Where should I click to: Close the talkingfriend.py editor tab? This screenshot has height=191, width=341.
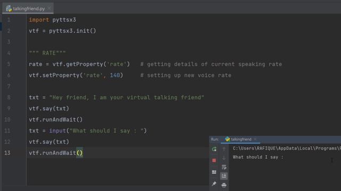[x=49, y=8]
